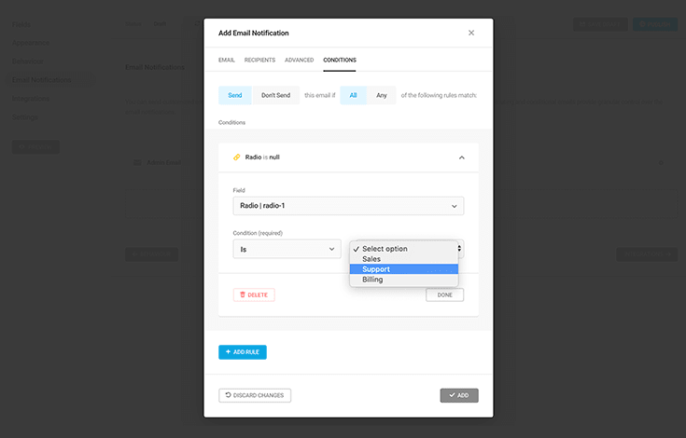The image size is (686, 438).
Task: Select the Send toggle option
Action: [235, 95]
